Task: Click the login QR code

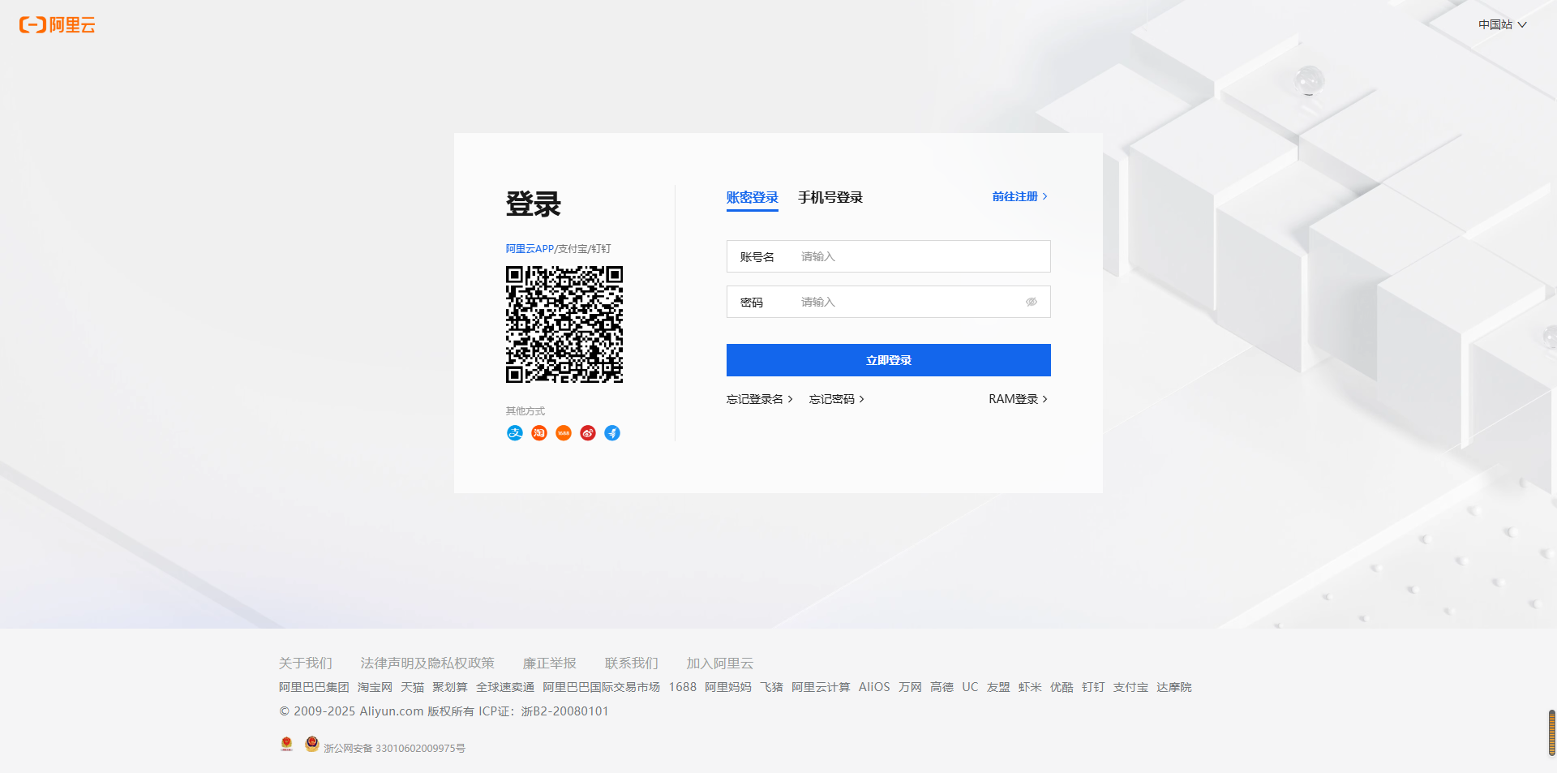Action: tap(564, 324)
